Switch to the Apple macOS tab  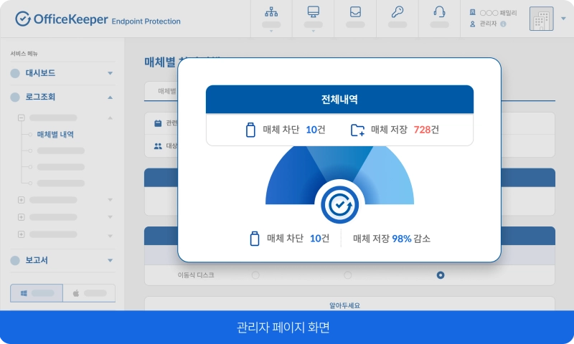click(x=89, y=293)
